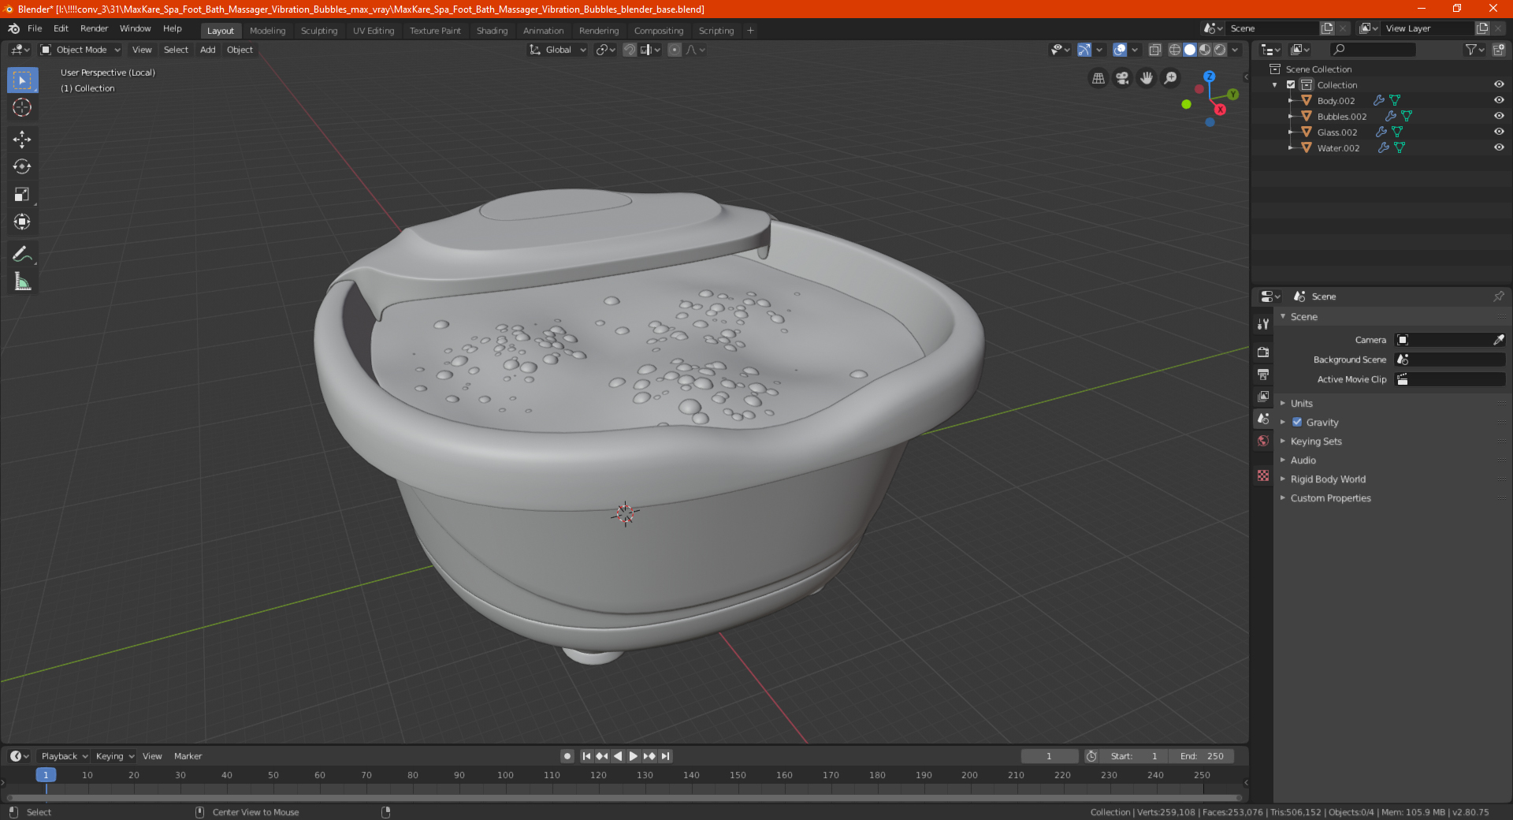This screenshot has height=820, width=1513.
Task: Switch to the Shading workspace tab
Action: 492,31
